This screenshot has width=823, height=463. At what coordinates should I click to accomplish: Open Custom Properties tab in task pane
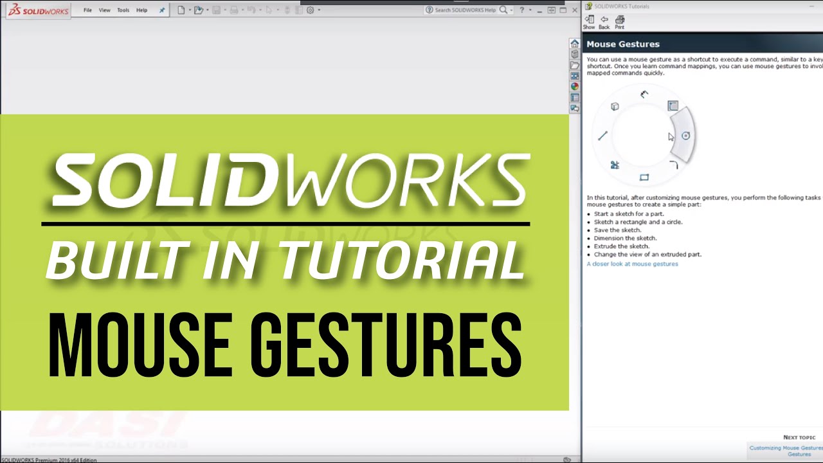(x=575, y=98)
